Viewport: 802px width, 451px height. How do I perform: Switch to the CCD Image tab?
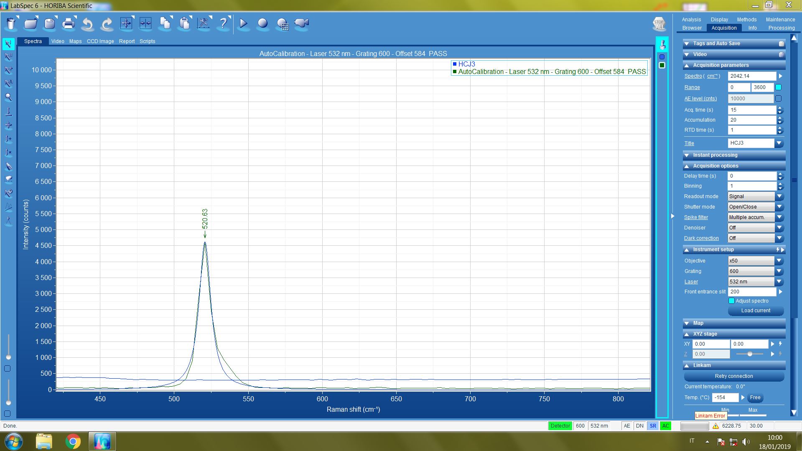100,41
